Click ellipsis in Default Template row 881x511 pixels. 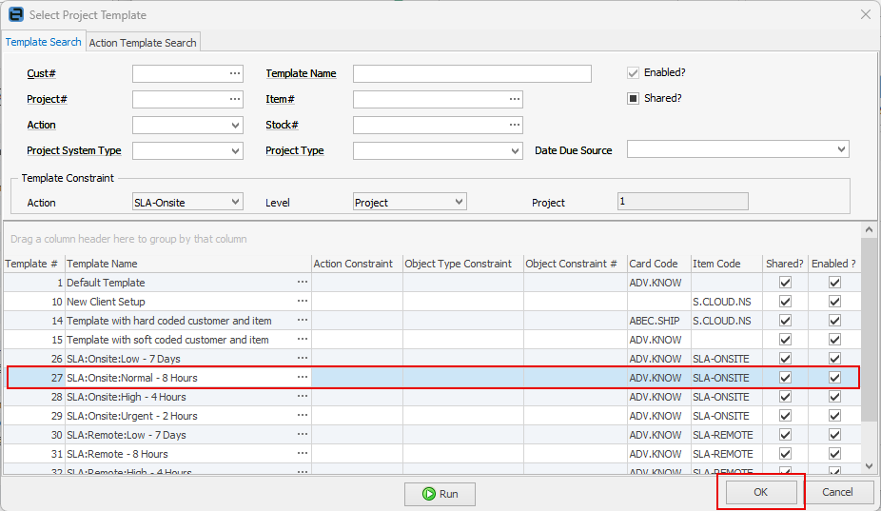click(x=303, y=283)
